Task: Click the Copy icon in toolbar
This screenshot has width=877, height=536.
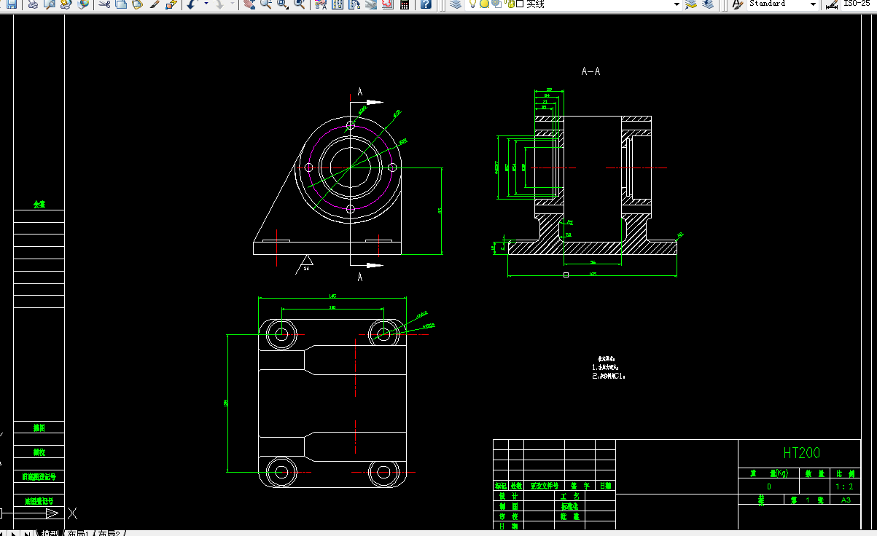Action: [120, 4]
